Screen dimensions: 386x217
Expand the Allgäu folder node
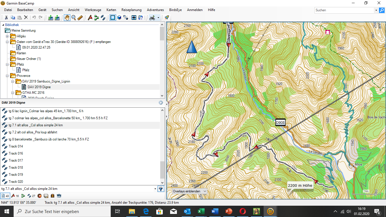click(7, 36)
